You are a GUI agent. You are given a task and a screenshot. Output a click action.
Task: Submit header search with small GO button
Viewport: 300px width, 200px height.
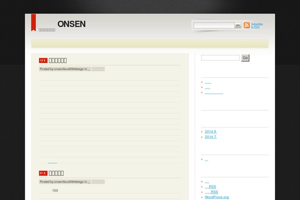(238, 25)
